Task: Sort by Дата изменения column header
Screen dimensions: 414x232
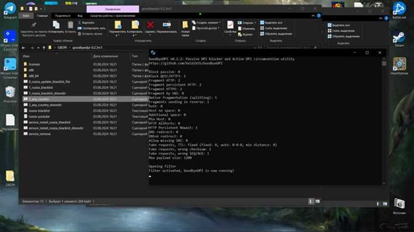Action: click(x=105, y=56)
